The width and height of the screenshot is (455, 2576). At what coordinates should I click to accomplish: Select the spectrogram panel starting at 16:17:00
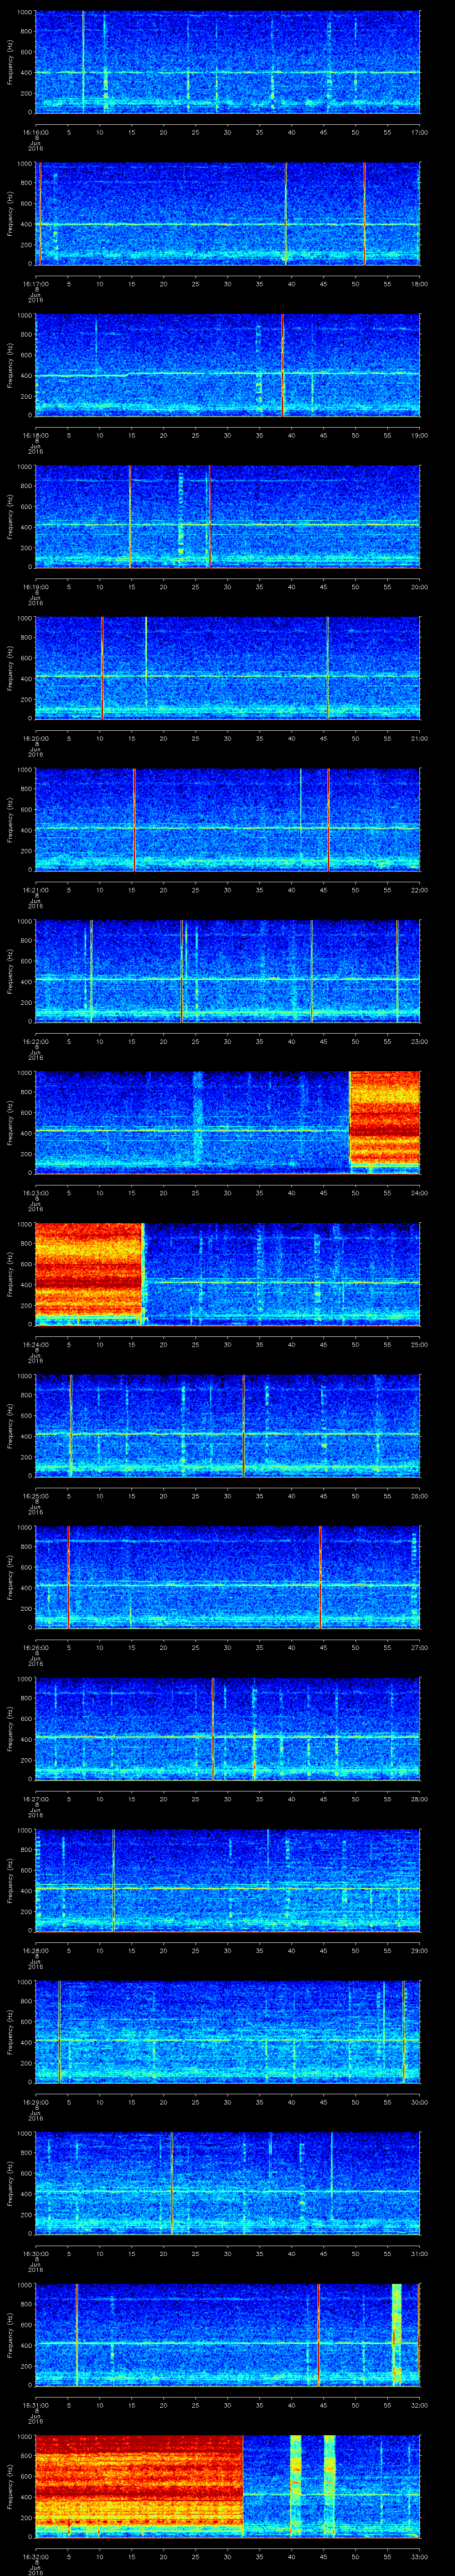(227, 213)
